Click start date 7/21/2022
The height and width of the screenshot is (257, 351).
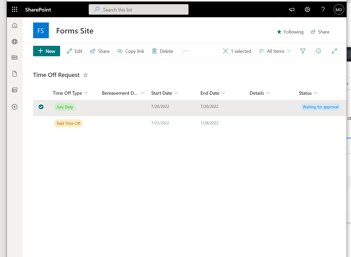(x=160, y=123)
